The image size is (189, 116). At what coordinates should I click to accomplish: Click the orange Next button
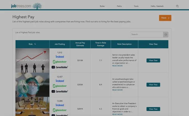(x=165, y=18)
